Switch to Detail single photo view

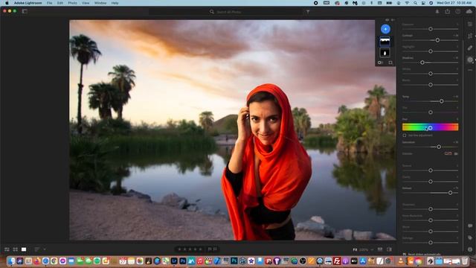[x=24, y=249]
